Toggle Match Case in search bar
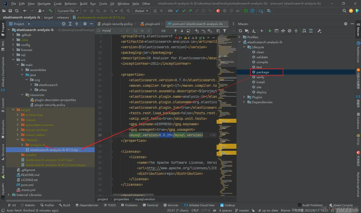Screen dimensions: 361x213 [x=136, y=31]
